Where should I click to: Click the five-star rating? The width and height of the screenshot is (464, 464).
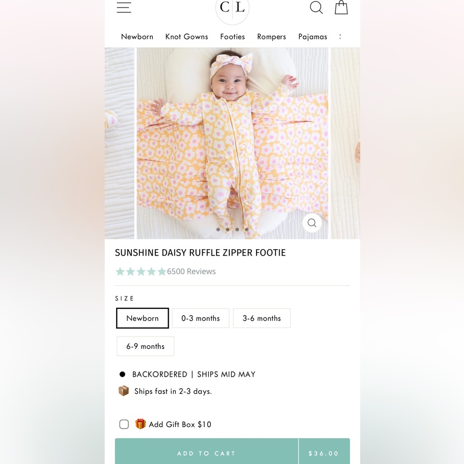point(141,271)
